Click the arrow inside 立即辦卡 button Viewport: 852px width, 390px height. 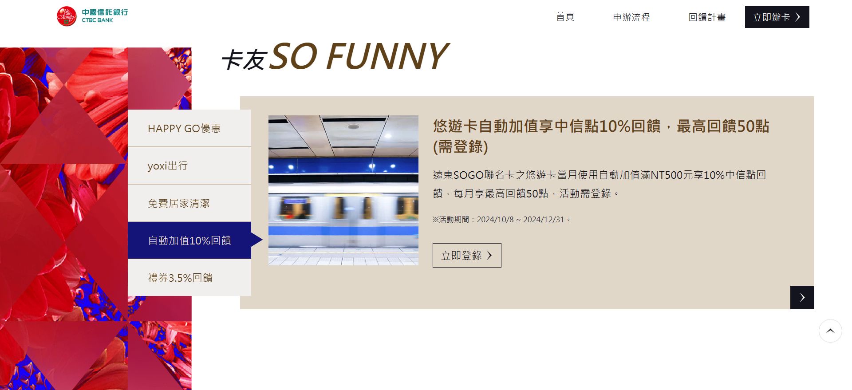798,17
